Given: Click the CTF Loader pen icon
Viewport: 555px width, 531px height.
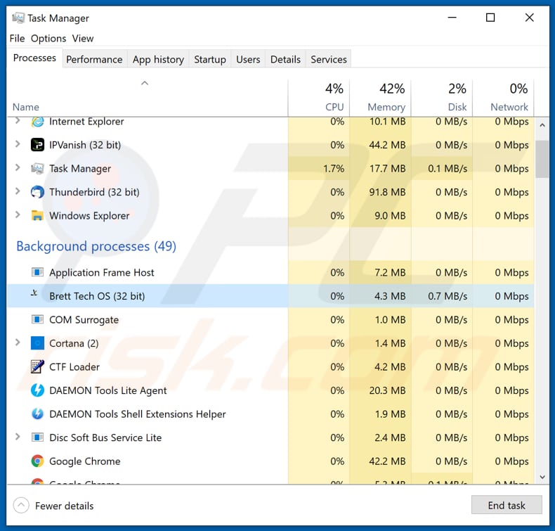Looking at the screenshot, I should point(38,366).
